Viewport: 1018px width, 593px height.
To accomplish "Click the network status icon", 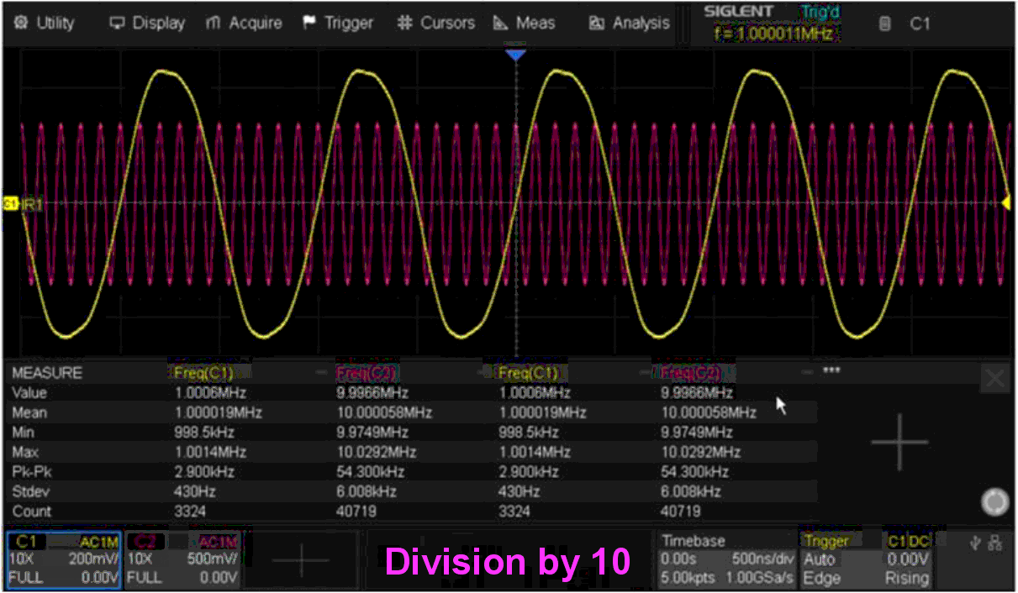I will pos(994,544).
